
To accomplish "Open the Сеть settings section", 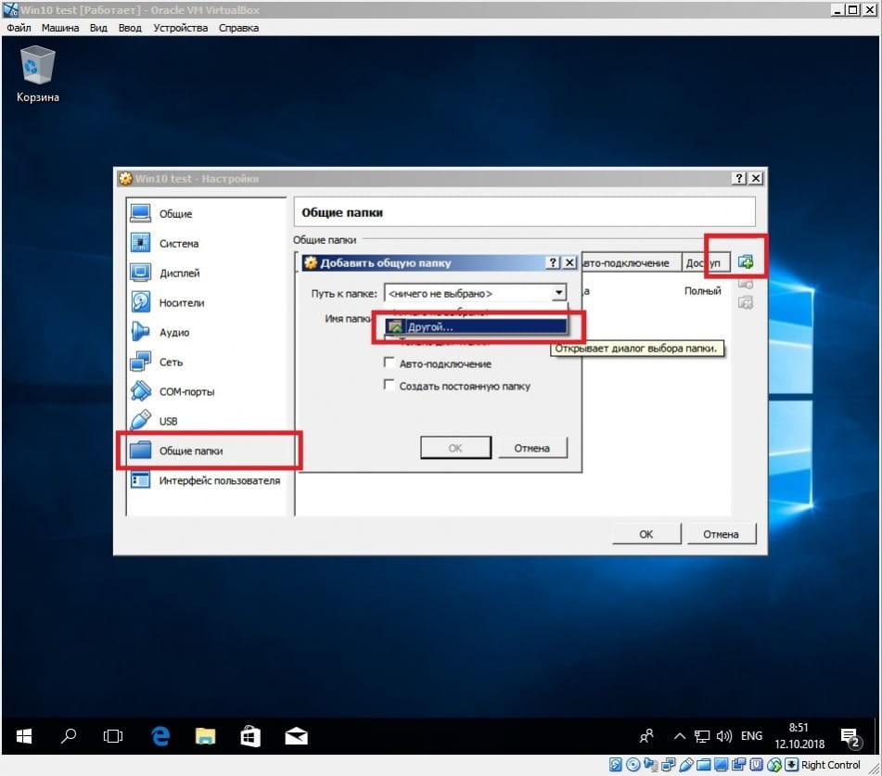I will click(207, 363).
